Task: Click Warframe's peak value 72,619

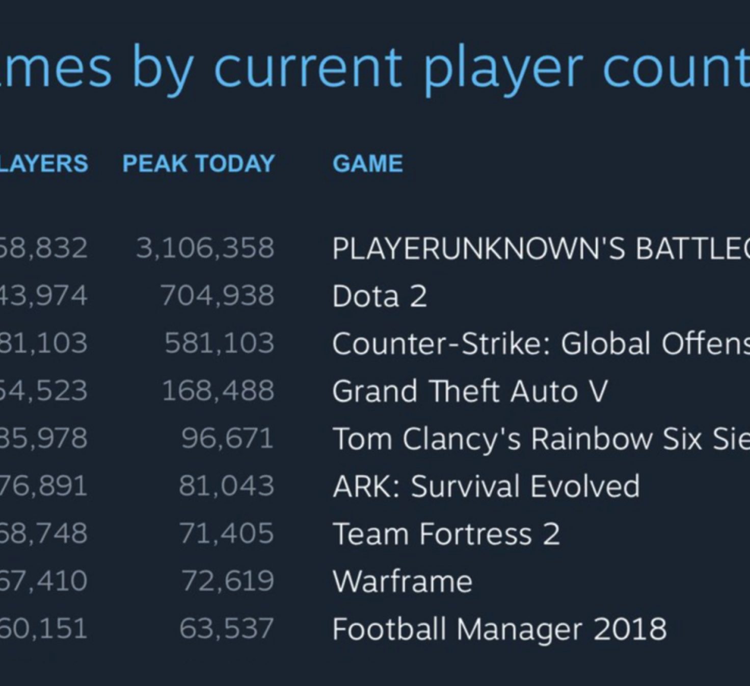Action: 228,581
